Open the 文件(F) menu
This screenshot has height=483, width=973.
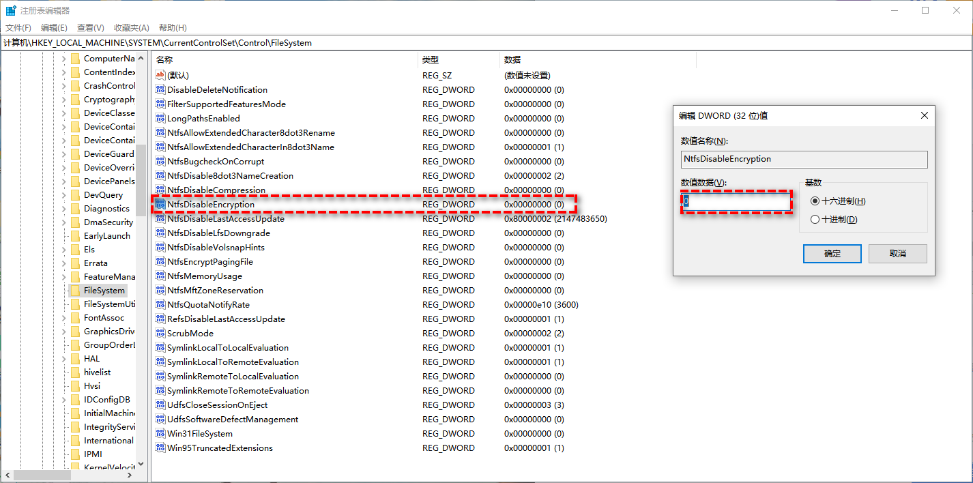click(18, 28)
